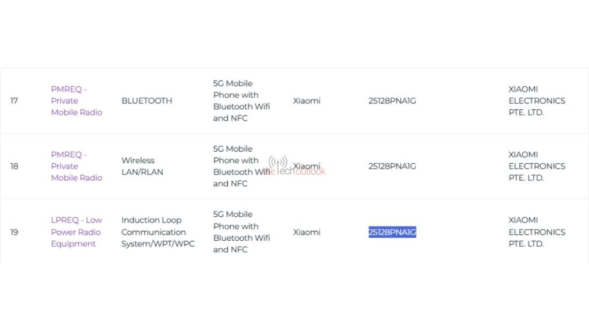Click row number 17
This screenshot has height=331, width=589.
[x=14, y=101]
